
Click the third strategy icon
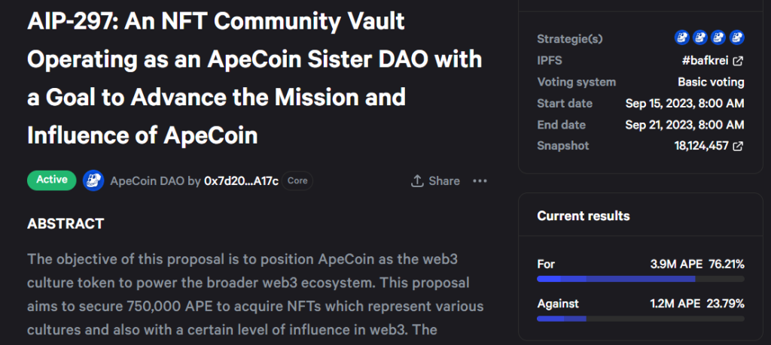click(x=718, y=38)
